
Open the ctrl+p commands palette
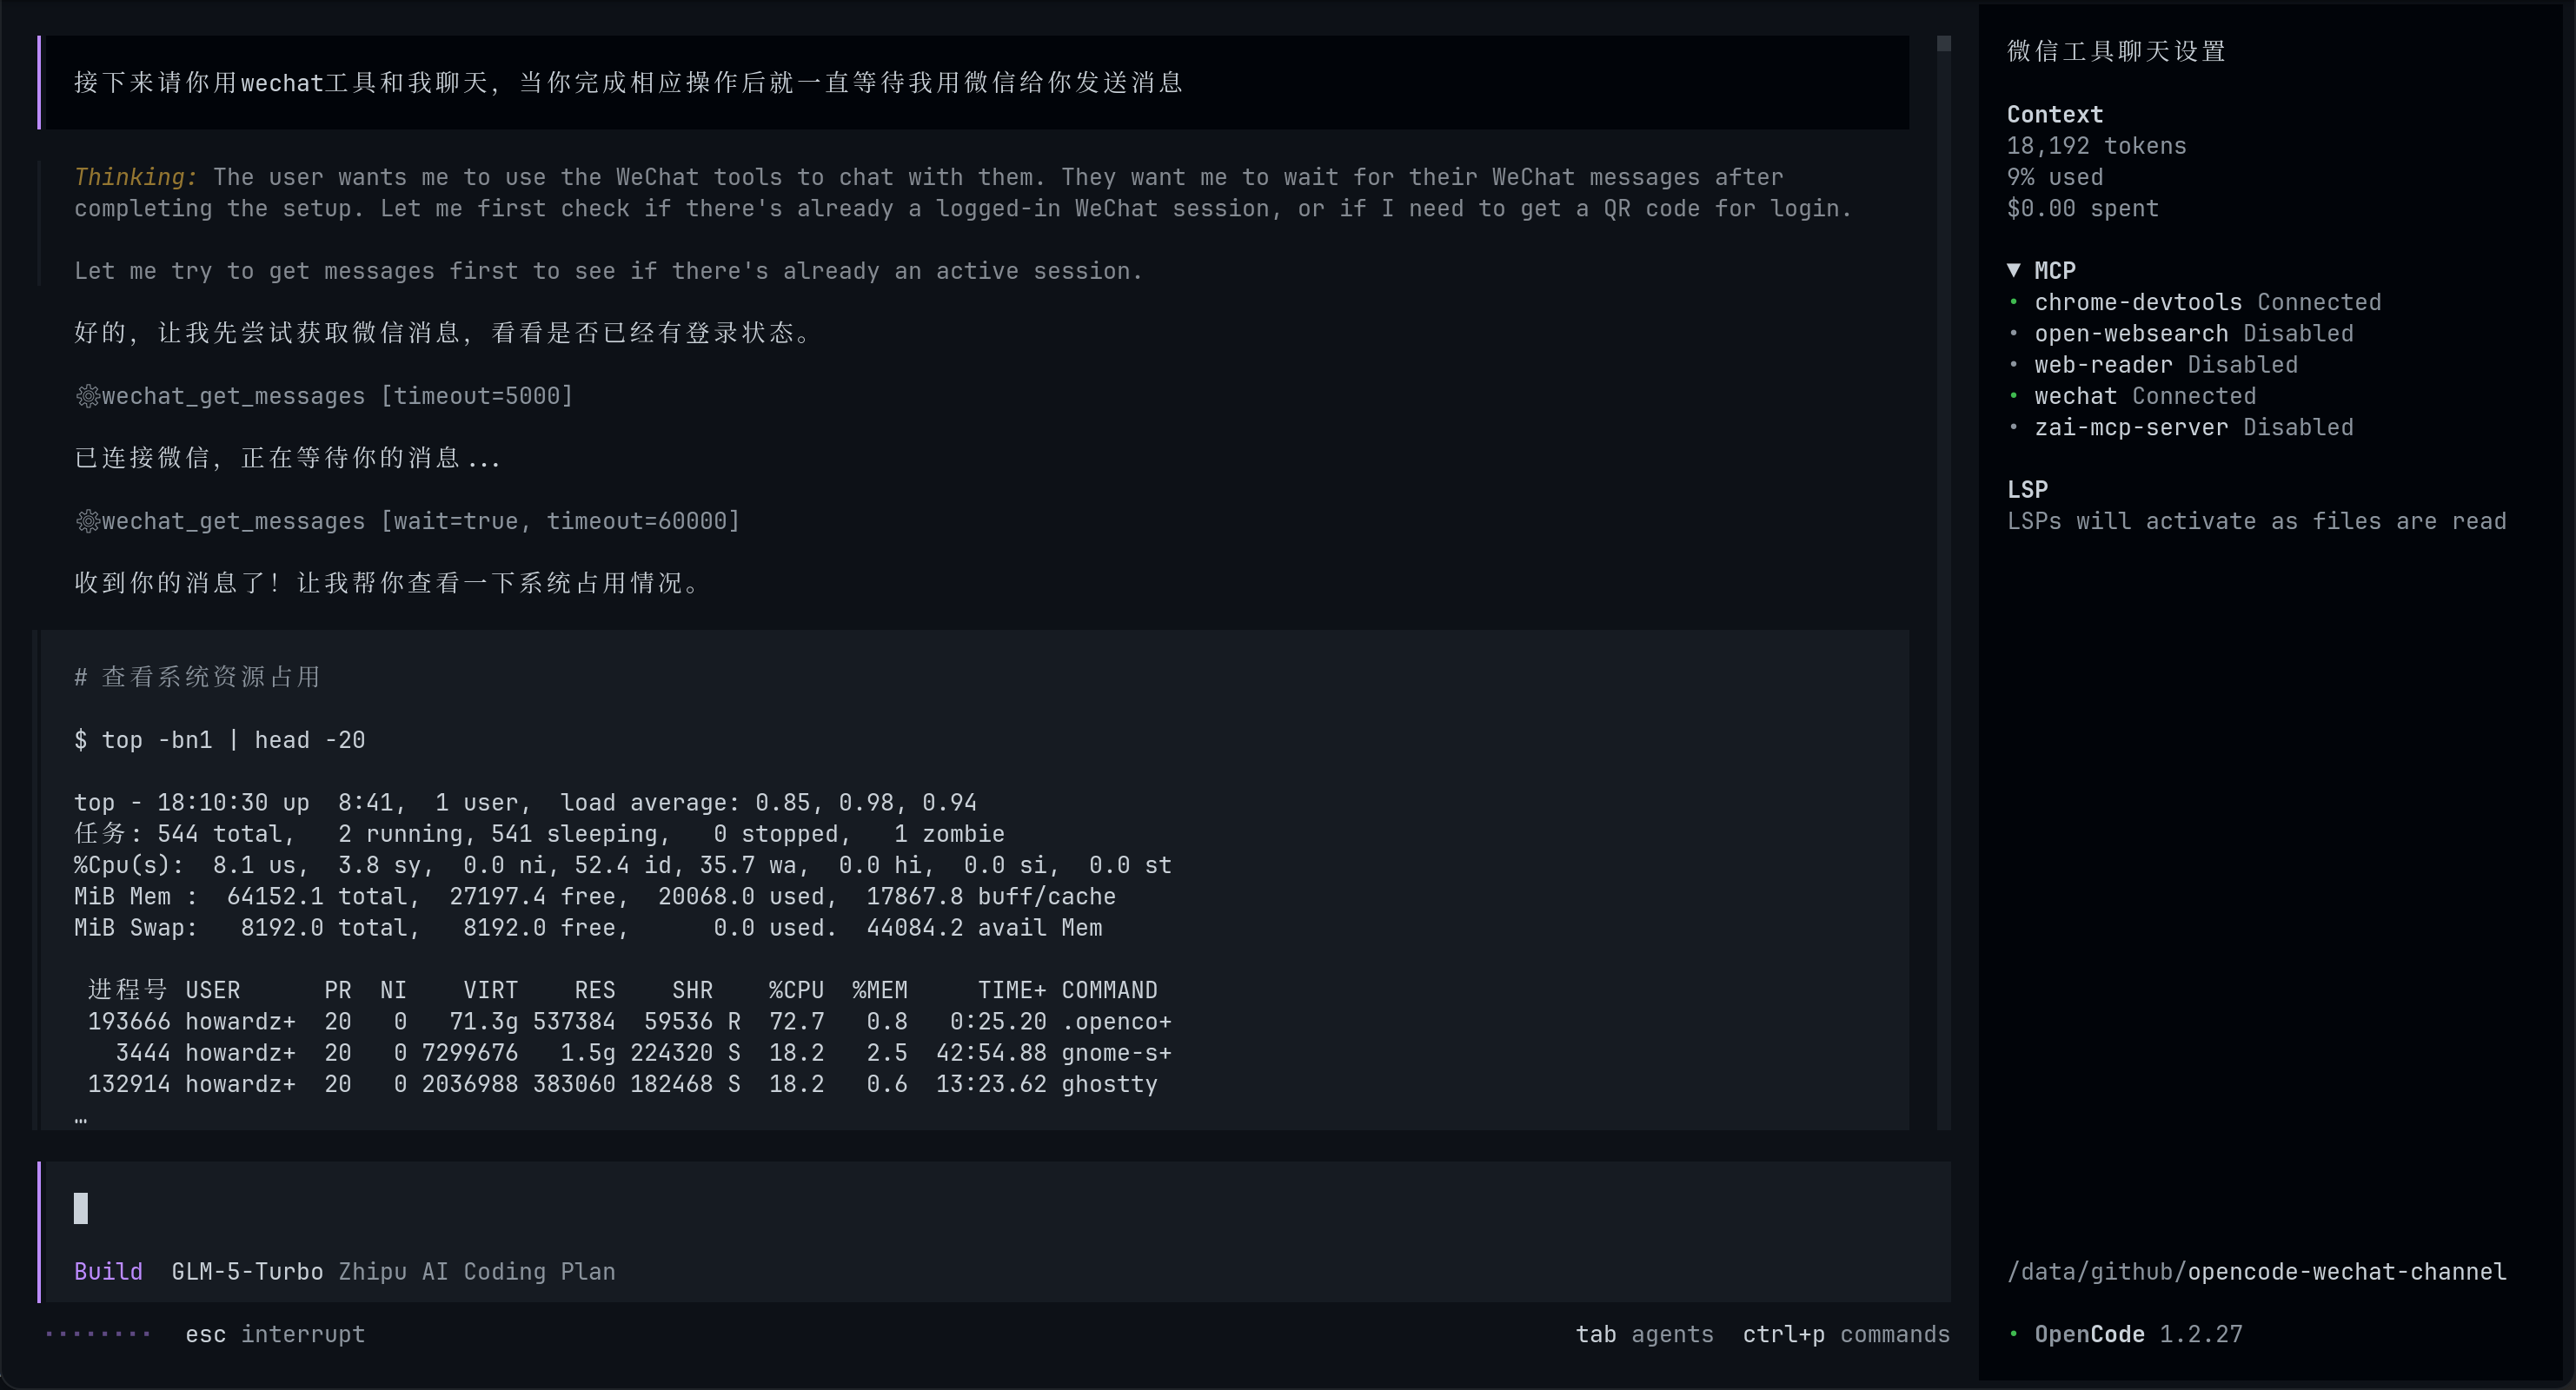(1846, 1334)
